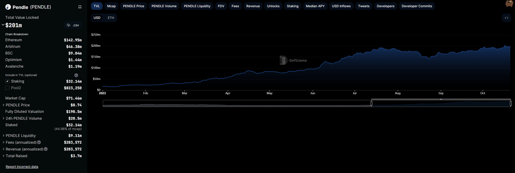Collapse the Total Value Locked chain breakdown
The height and width of the screenshot is (173, 515).
click(x=3, y=25)
